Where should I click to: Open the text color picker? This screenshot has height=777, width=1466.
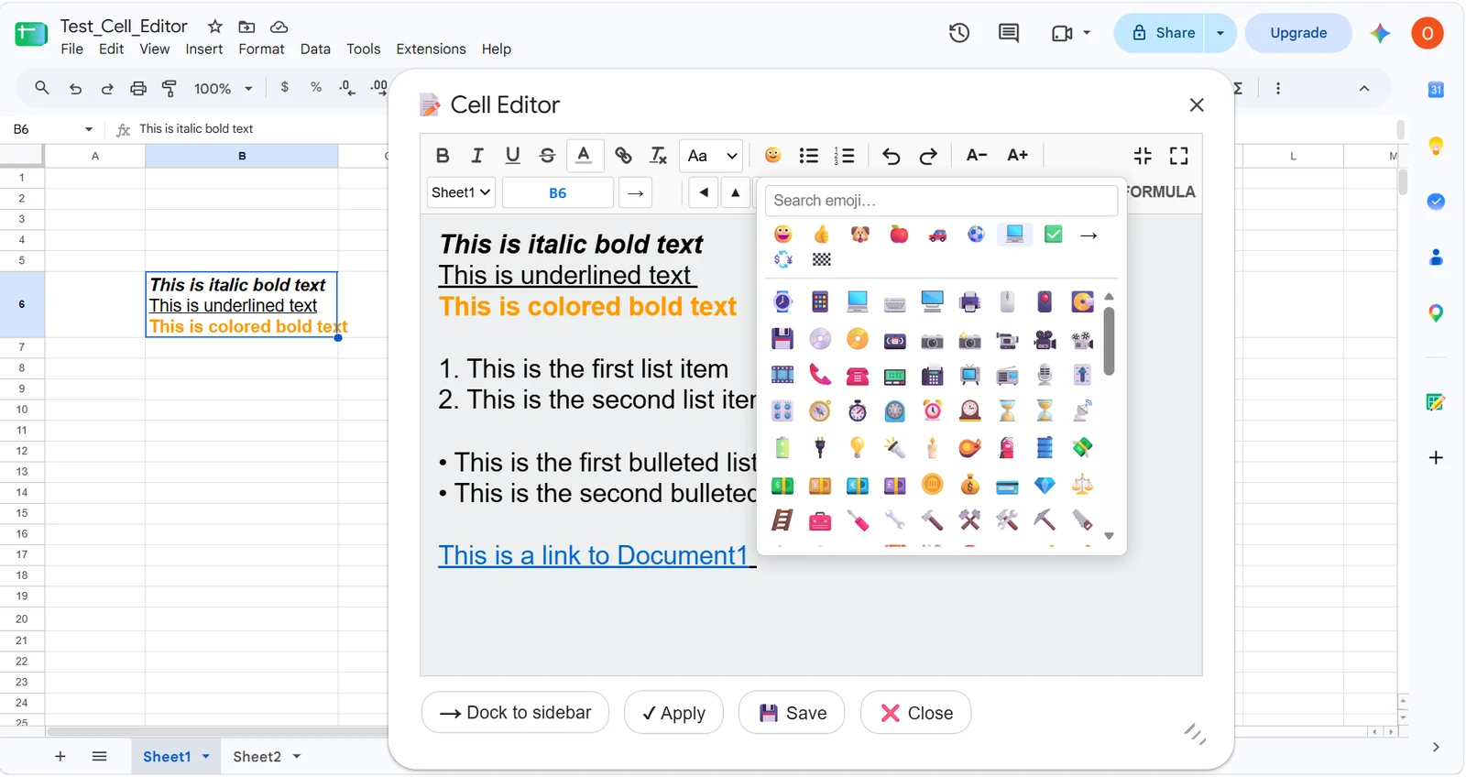tap(584, 156)
